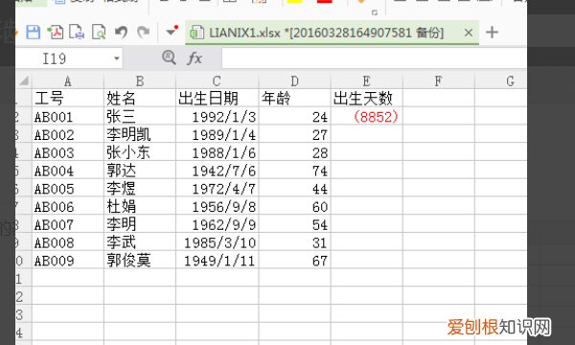Select the cell containing 李煜

(140, 188)
